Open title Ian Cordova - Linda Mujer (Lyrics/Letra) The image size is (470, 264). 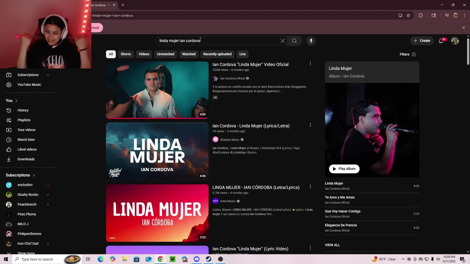click(x=251, y=126)
